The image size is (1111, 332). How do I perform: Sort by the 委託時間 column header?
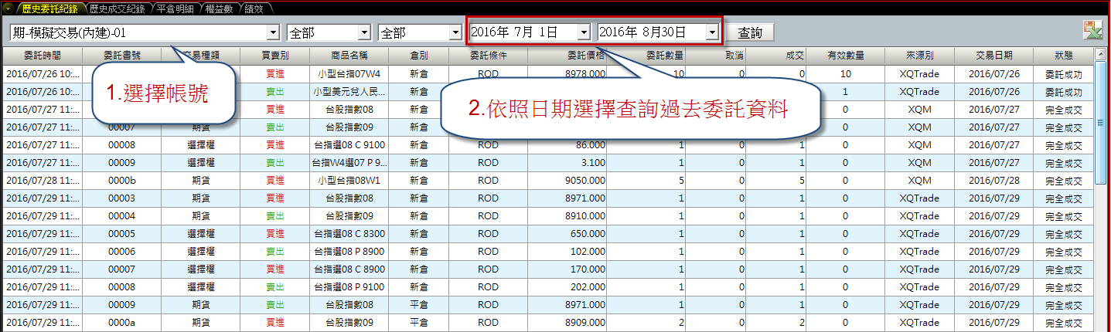(42, 56)
